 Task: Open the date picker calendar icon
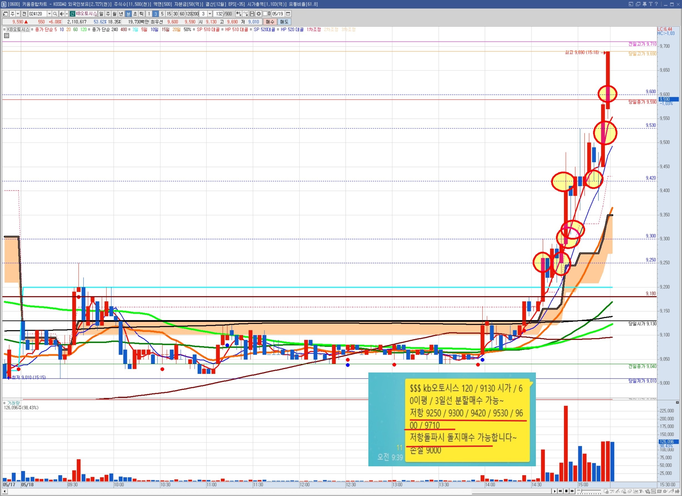288,14
